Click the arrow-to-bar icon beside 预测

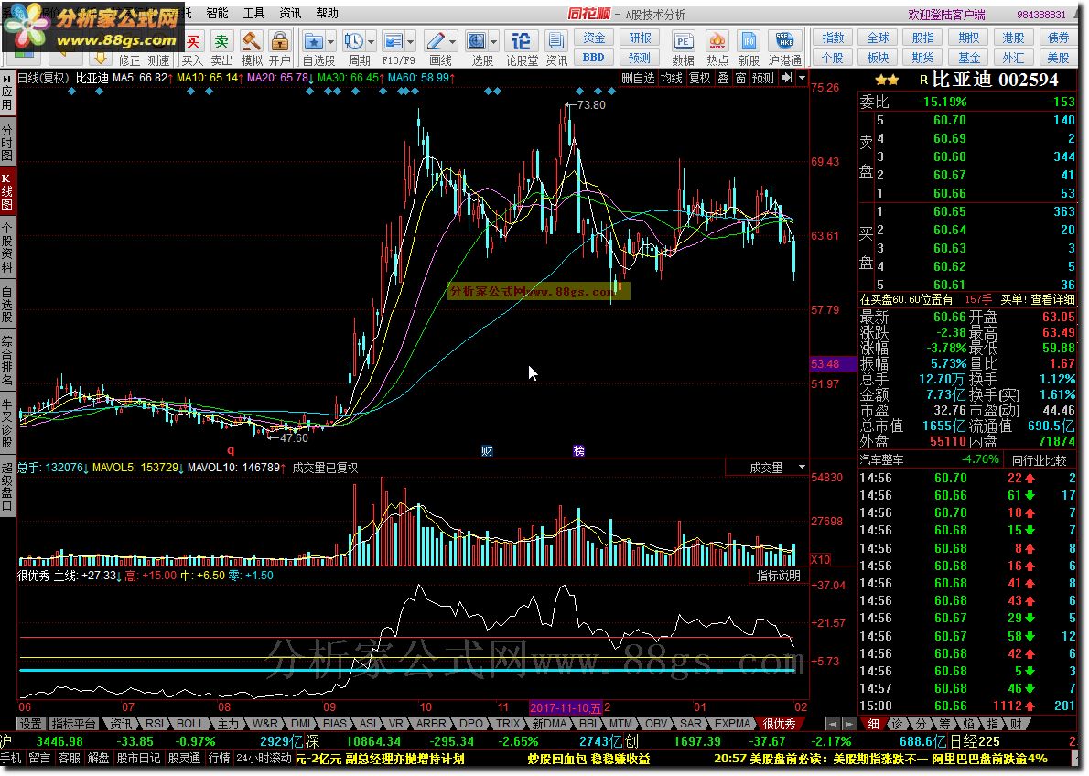tap(787, 78)
